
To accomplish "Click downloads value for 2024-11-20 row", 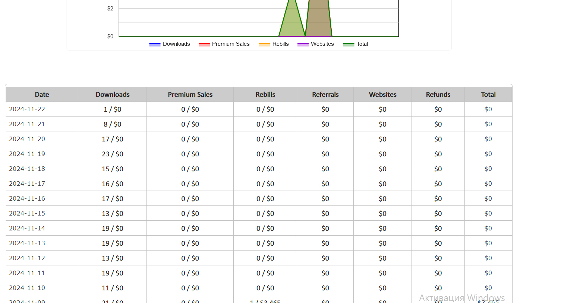I will coord(113,139).
